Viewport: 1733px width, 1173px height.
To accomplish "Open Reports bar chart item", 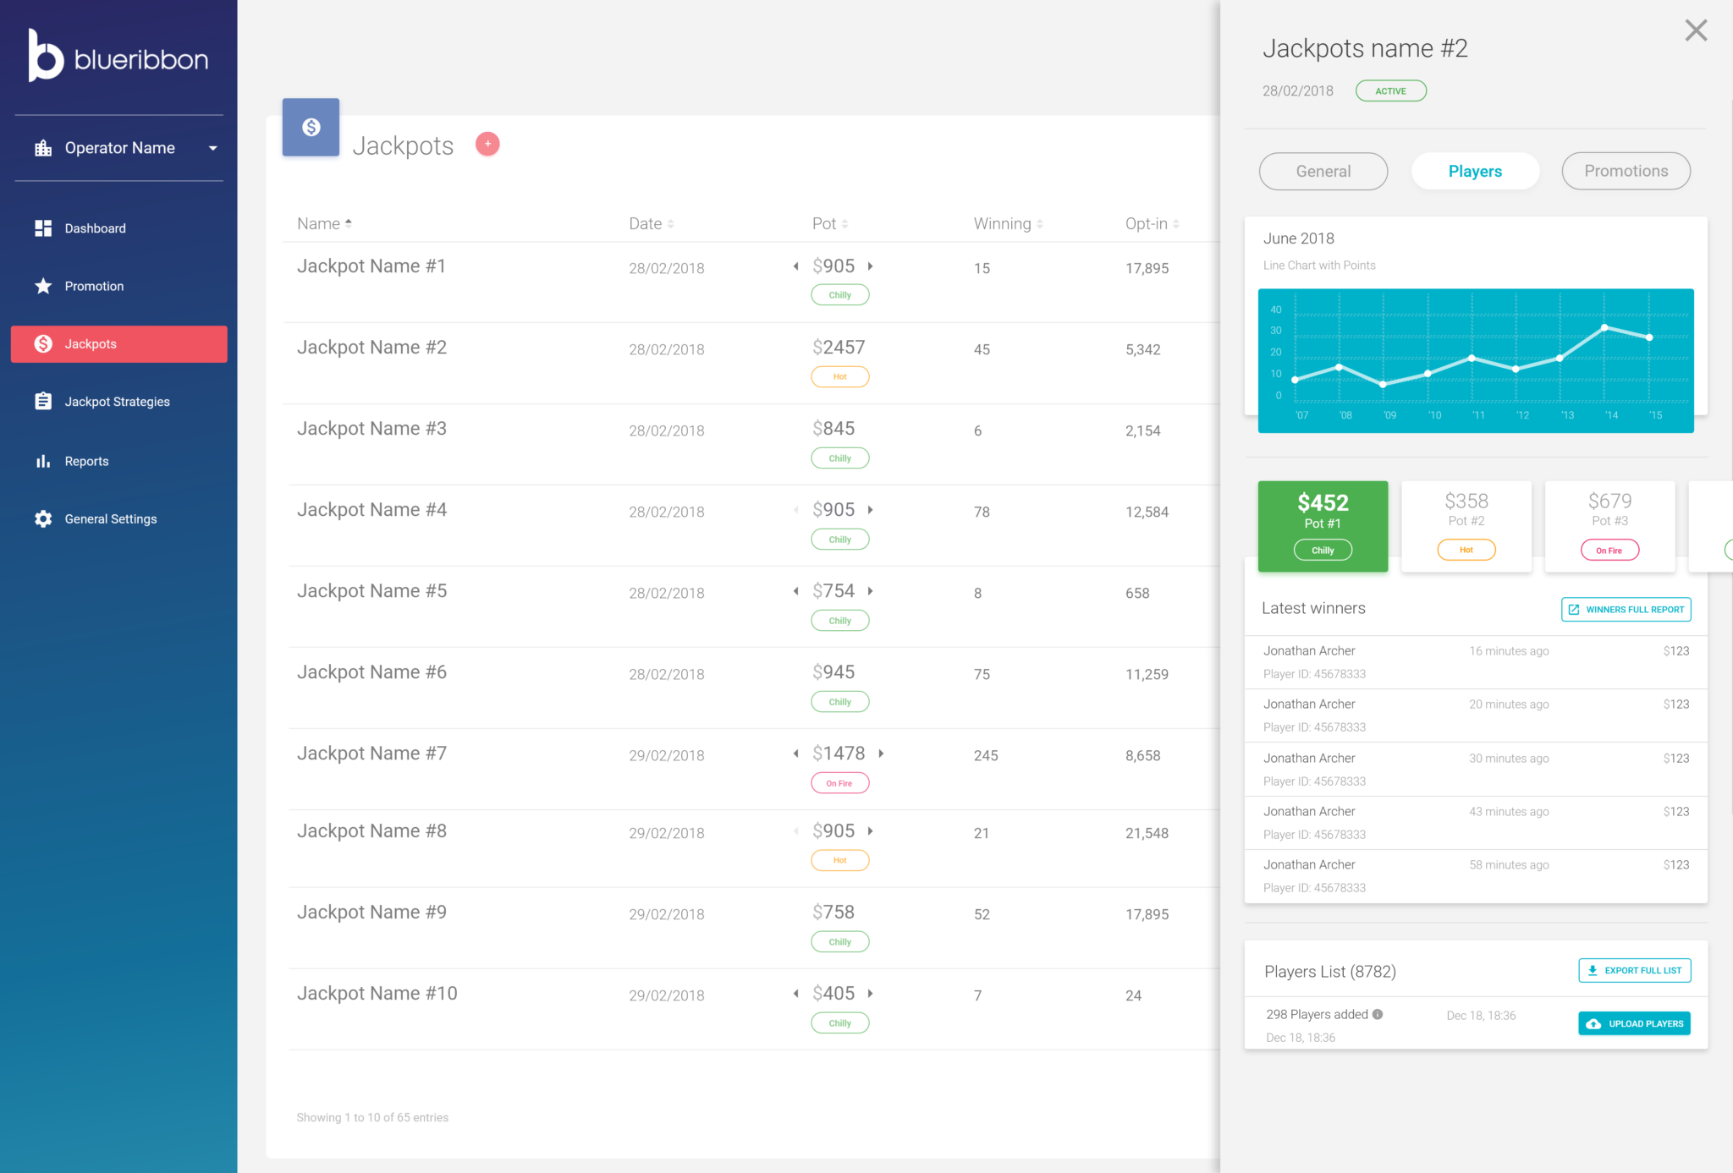I will (x=85, y=461).
